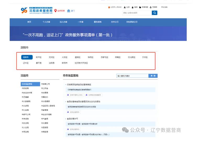204x141 pixels.
Task: Go to the 办件公示 menu item
Action: pos(115,22)
